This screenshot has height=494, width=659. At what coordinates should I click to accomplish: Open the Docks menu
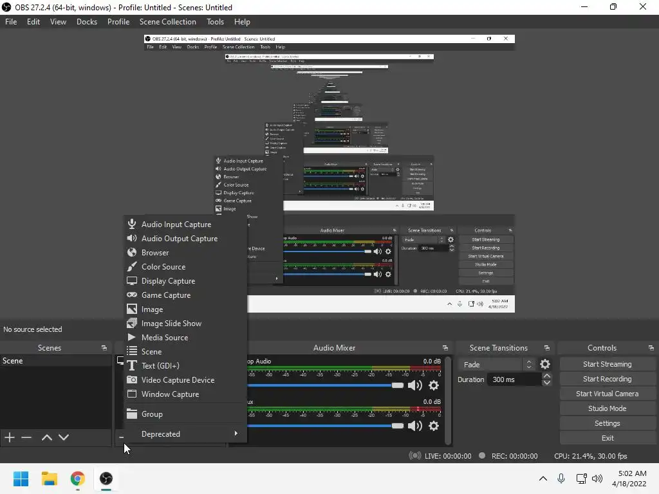(87, 22)
